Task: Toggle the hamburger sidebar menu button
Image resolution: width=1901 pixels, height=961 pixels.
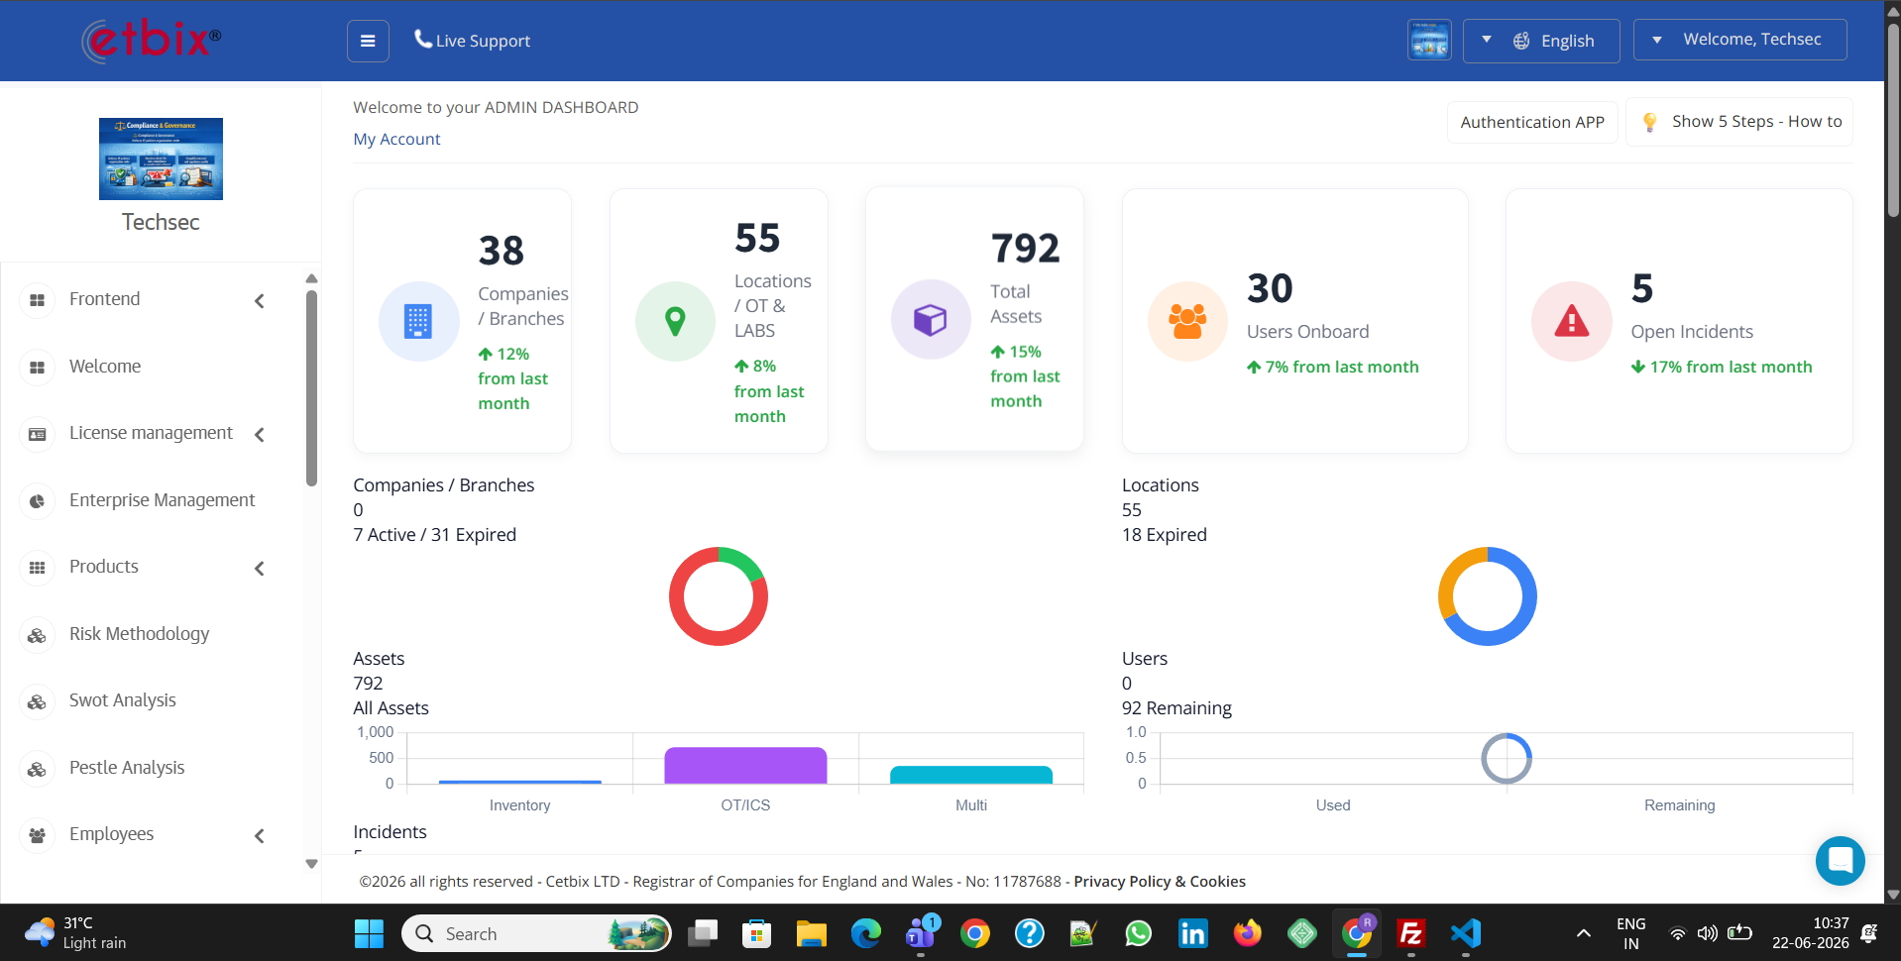Action: point(368,41)
